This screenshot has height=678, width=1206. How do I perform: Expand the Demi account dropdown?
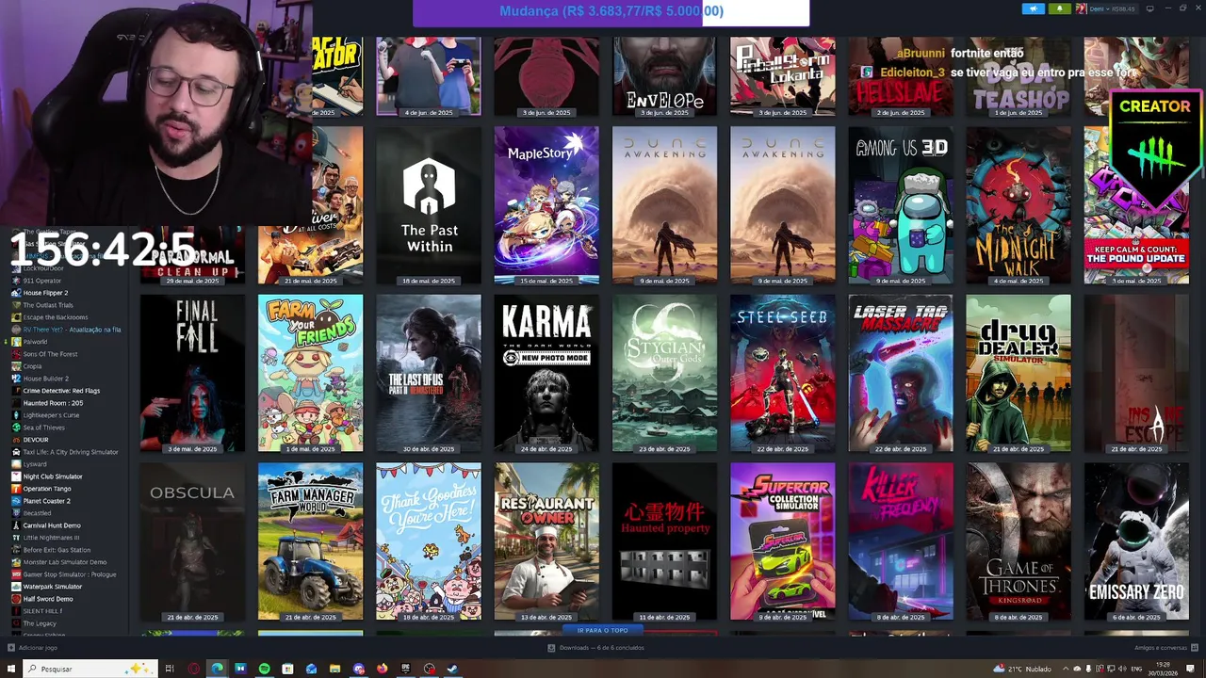[x=1112, y=8]
